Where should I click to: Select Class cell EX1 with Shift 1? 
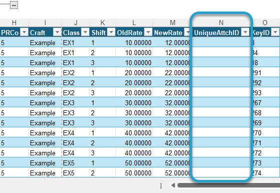point(75,43)
